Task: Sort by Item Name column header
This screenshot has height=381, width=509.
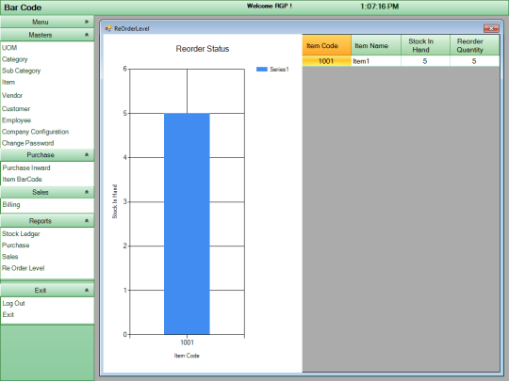Action: pos(376,45)
